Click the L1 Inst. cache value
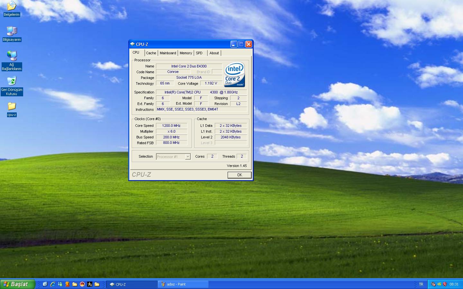463x289 pixels. click(x=231, y=131)
